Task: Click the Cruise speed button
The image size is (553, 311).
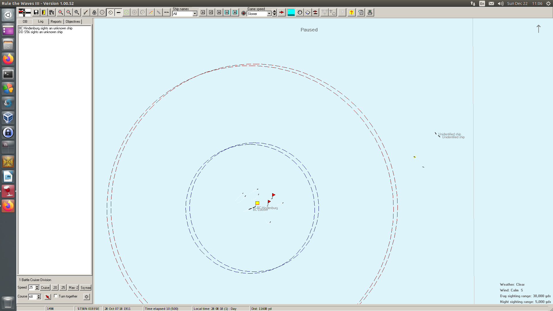Action: pyautogui.click(x=45, y=287)
